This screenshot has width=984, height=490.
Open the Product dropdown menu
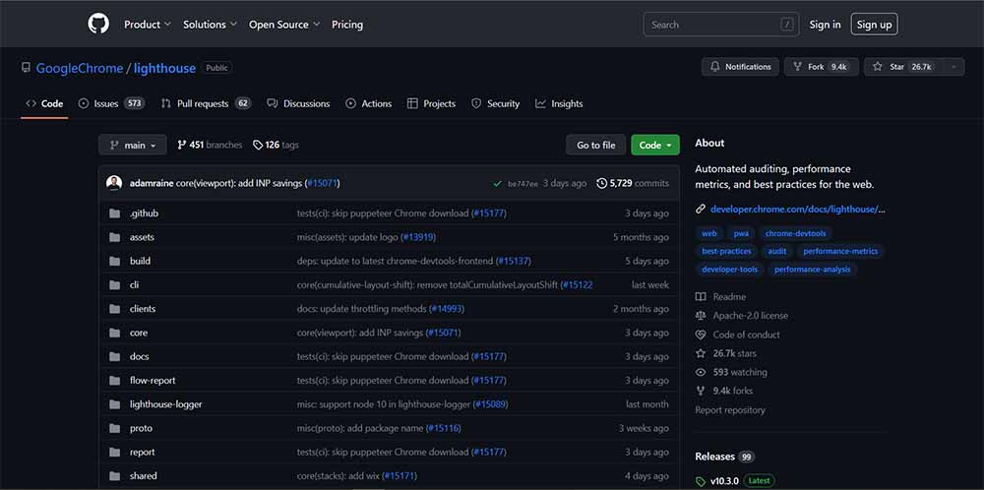[x=148, y=25]
